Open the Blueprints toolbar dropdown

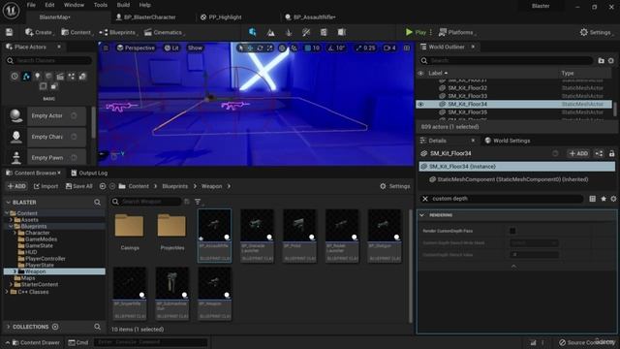[x=118, y=32]
